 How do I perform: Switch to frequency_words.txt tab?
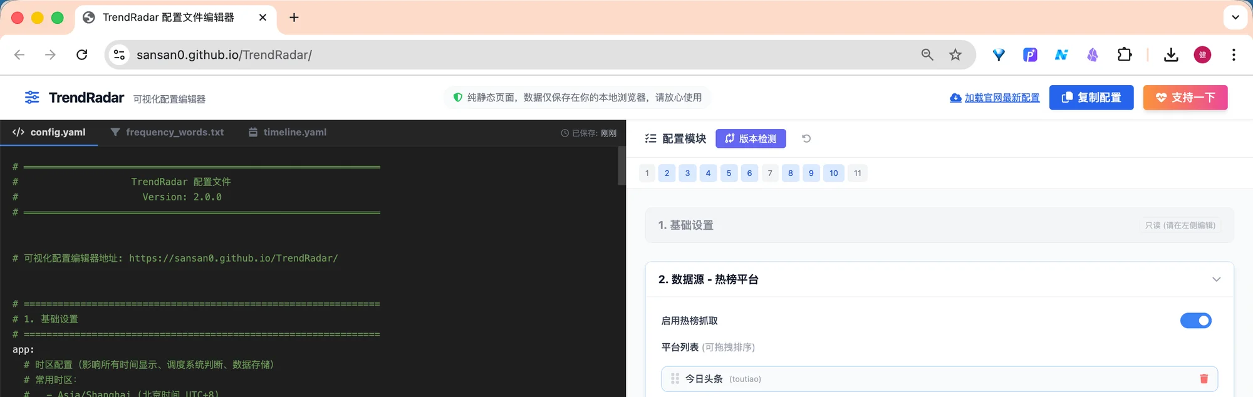point(167,132)
